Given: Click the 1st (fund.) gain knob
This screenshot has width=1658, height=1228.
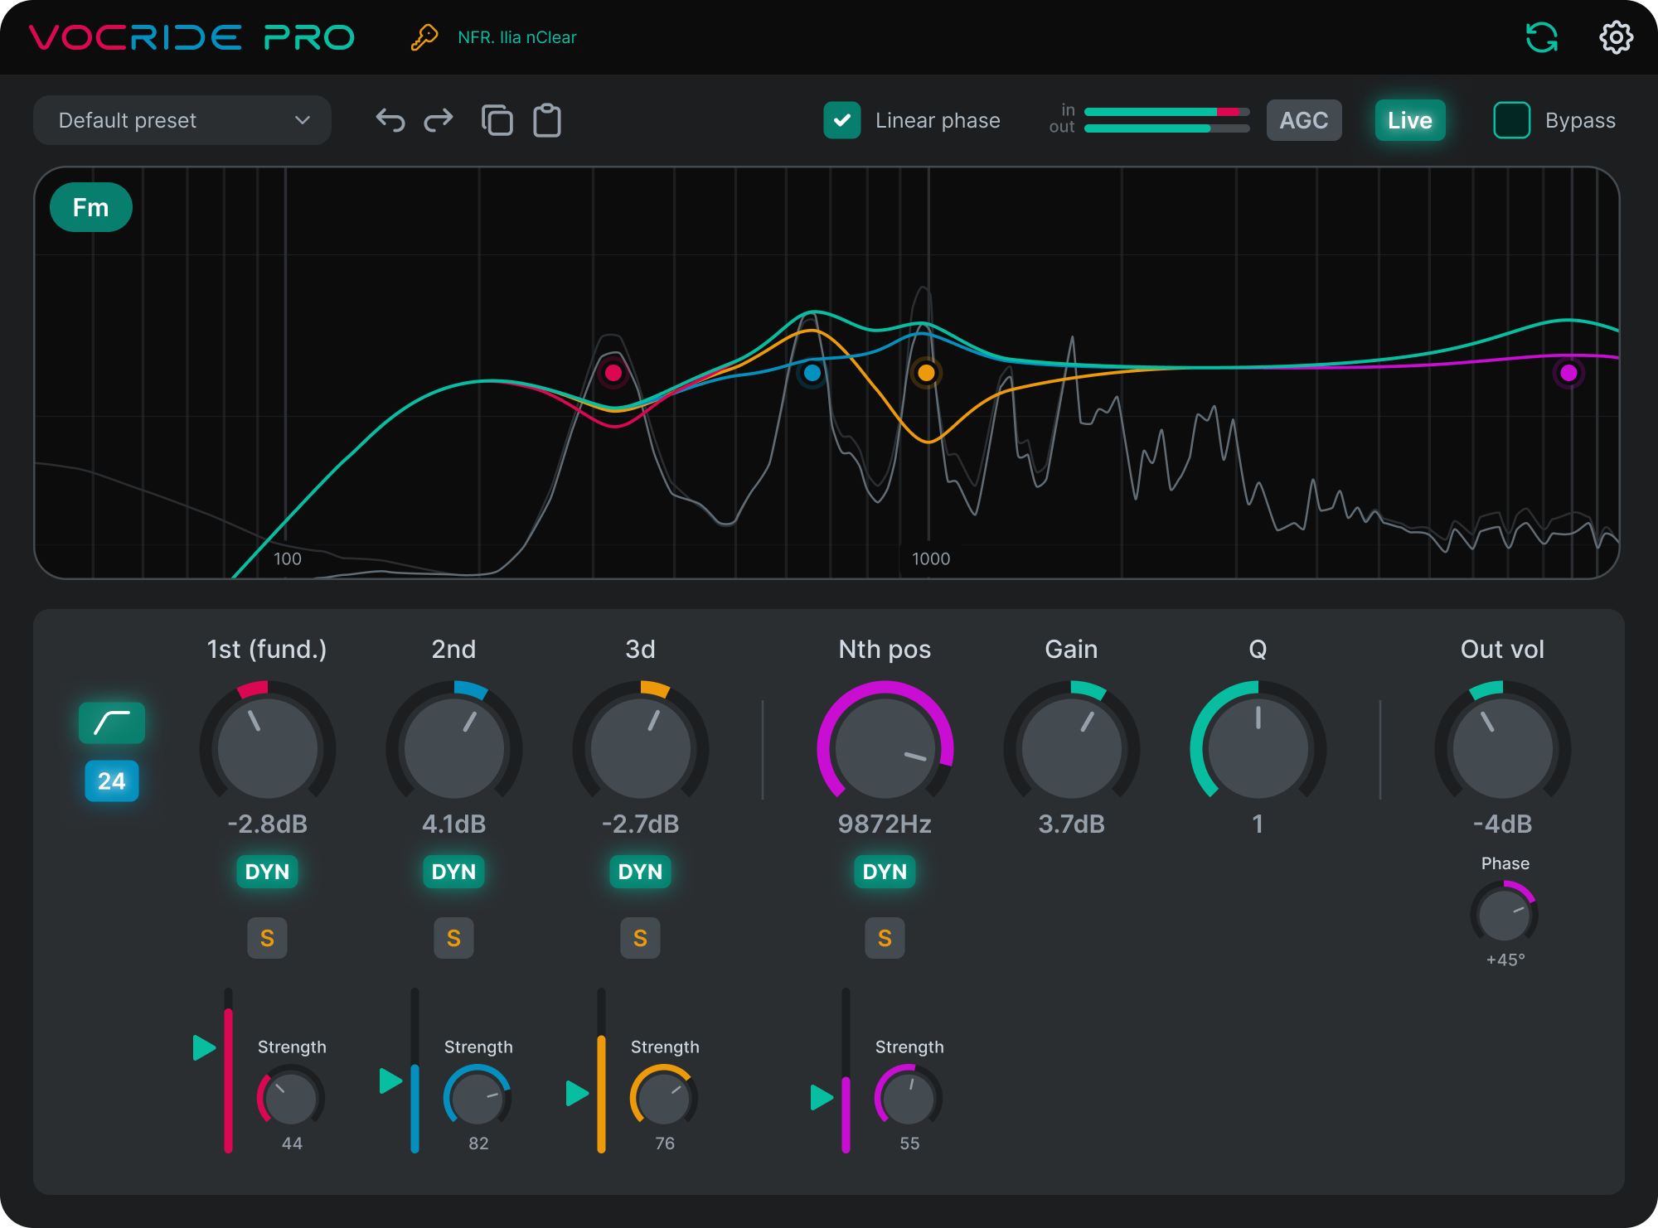Looking at the screenshot, I should coord(267,747).
